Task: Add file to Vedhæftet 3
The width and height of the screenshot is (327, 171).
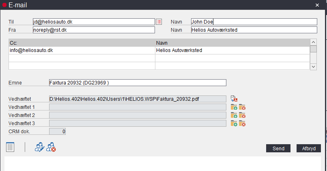Action: coord(234,123)
